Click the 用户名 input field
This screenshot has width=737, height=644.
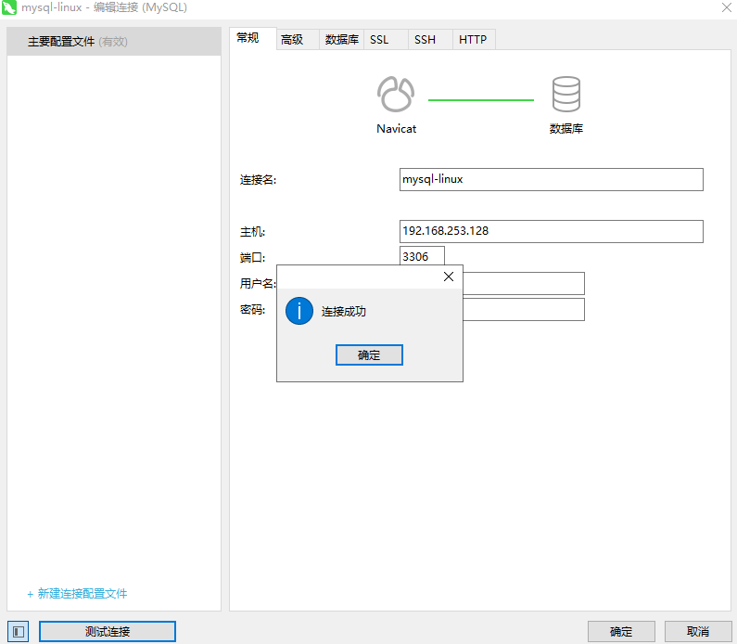[x=524, y=283]
